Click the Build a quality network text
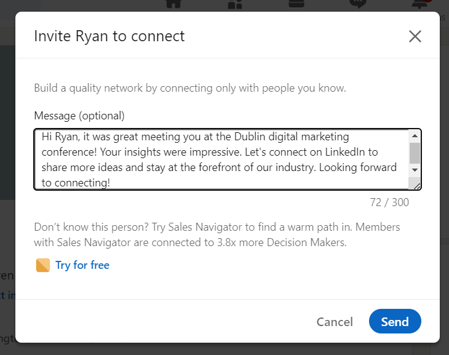Image resolution: width=449 pixels, height=355 pixels. click(x=190, y=88)
